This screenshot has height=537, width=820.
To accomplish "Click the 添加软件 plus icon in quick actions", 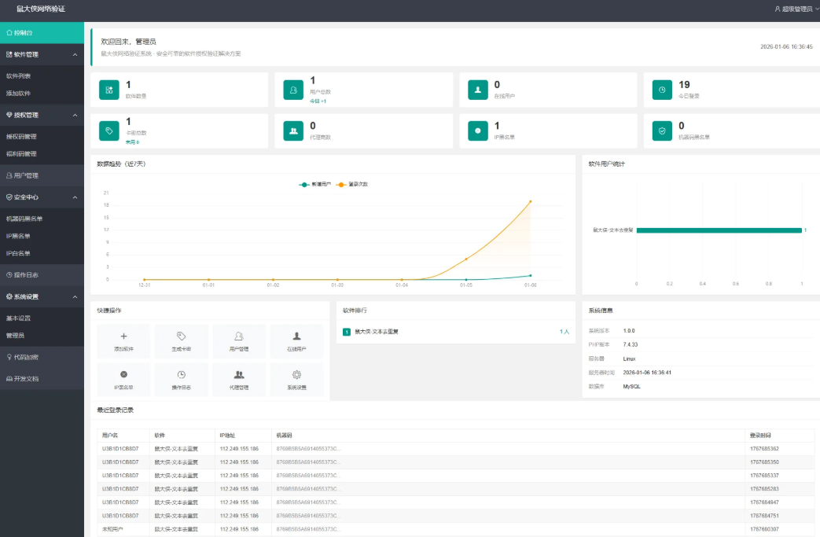I will [123, 336].
